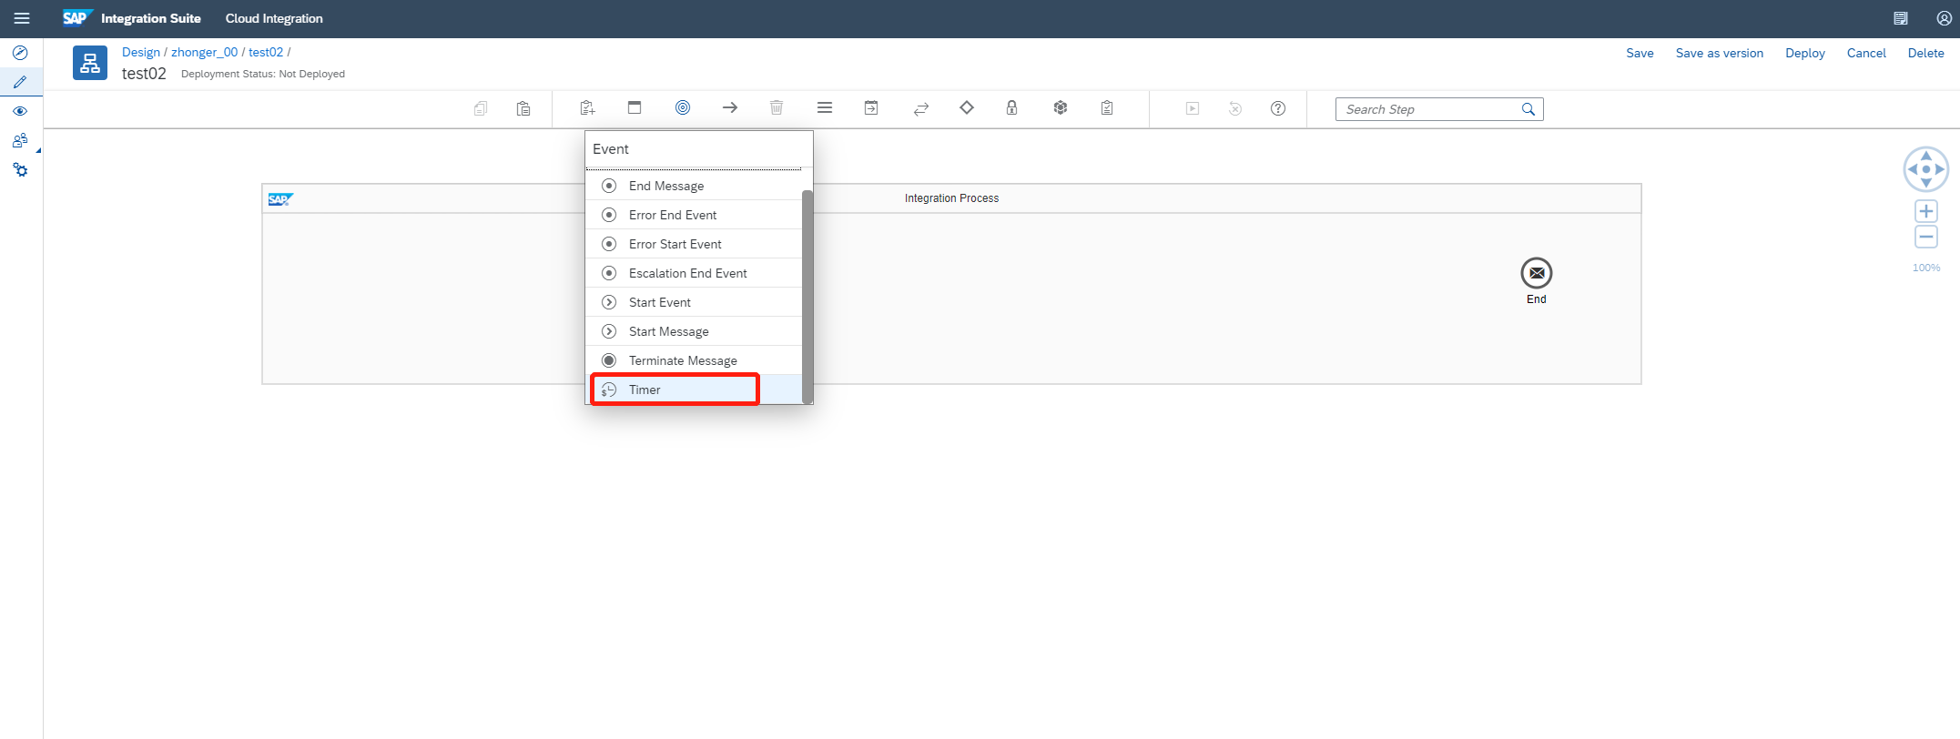Pan canvas left with navigator arrow

tap(1913, 169)
